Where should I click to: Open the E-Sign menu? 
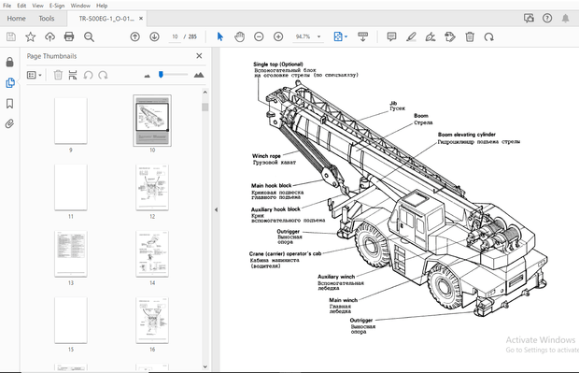(x=57, y=6)
